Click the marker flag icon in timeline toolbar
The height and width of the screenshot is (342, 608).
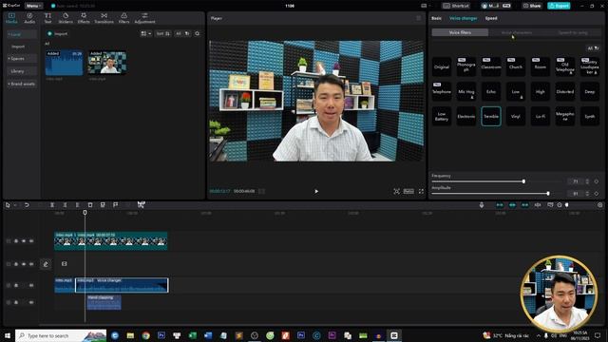coord(116,205)
